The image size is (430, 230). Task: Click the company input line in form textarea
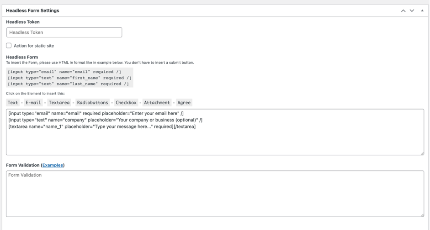click(x=105, y=120)
